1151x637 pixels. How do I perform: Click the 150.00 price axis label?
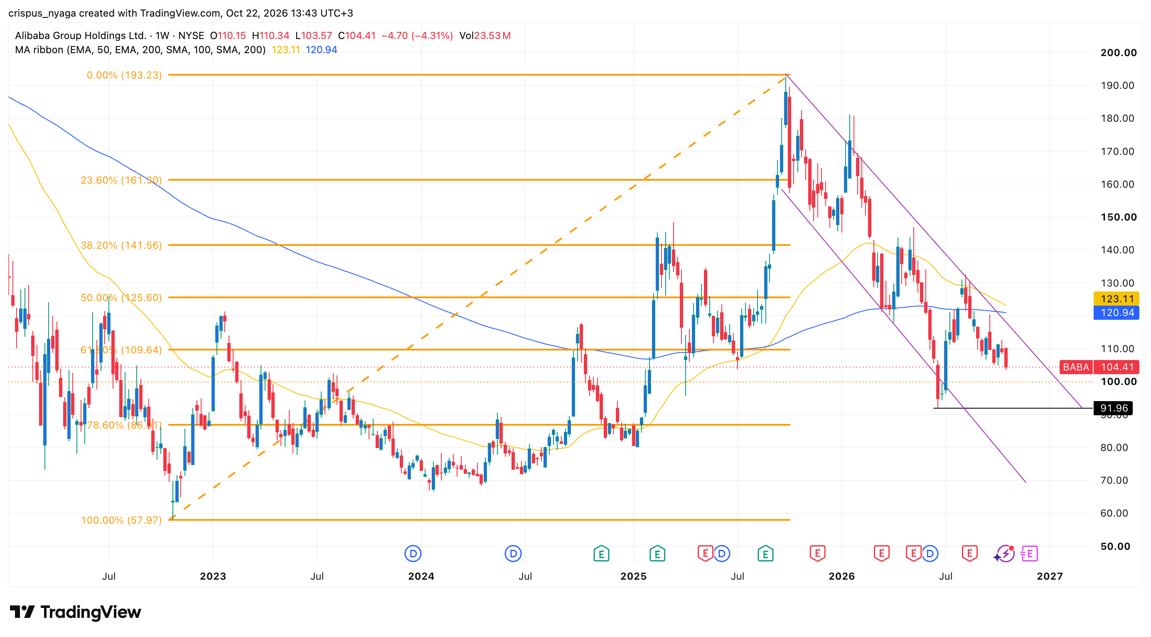pos(1119,217)
